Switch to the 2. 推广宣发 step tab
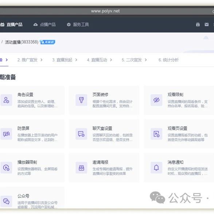Viewport: 214px width, 214px height. tap(27, 60)
